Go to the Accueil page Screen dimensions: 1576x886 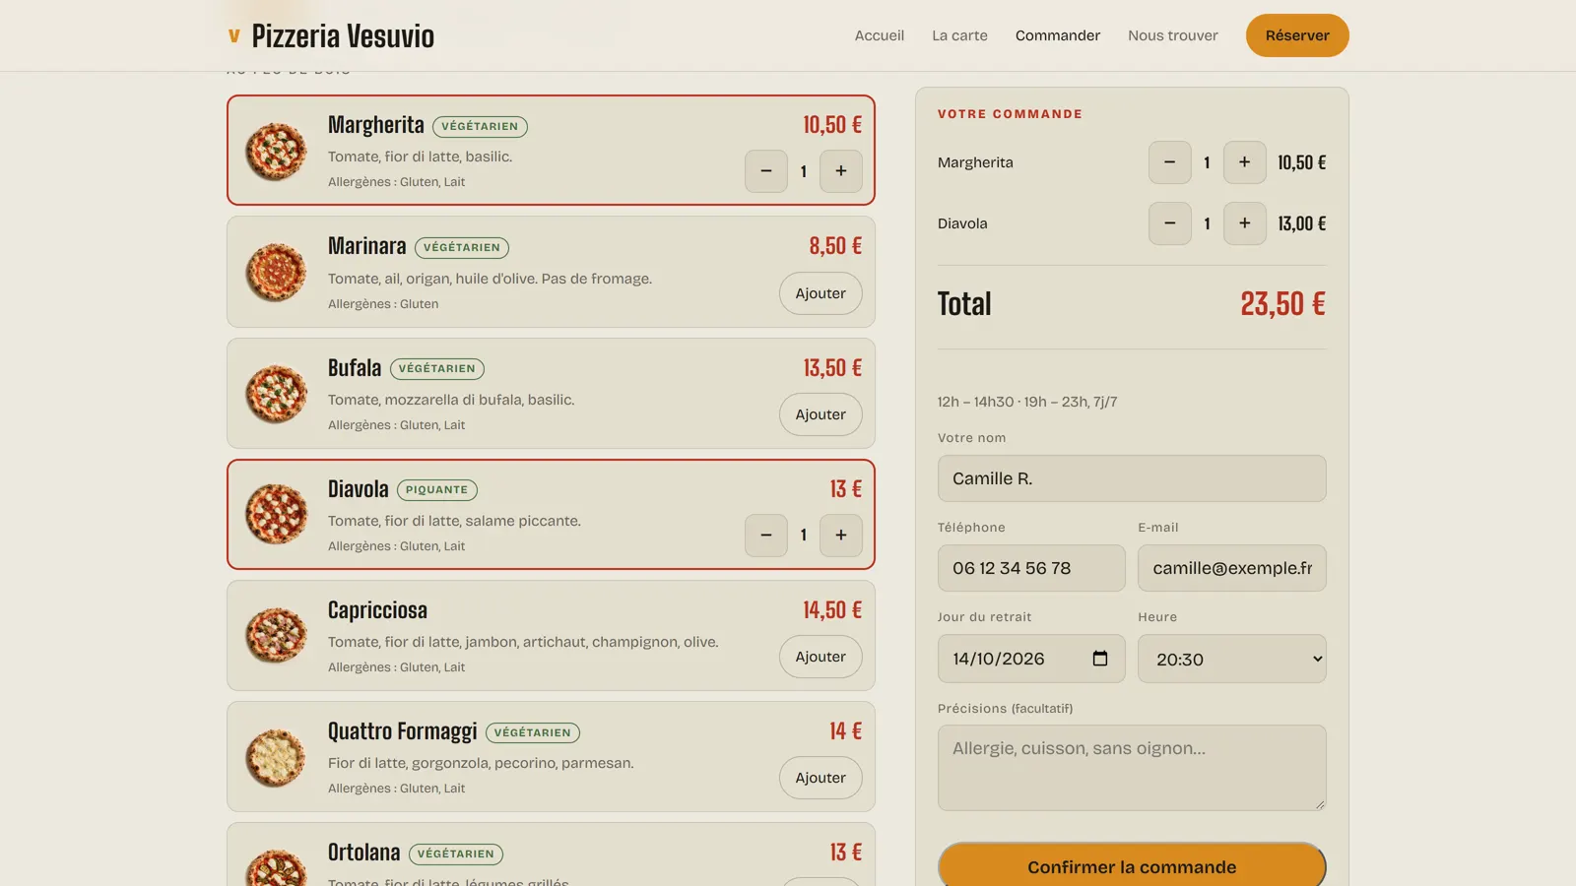pyautogui.click(x=880, y=35)
